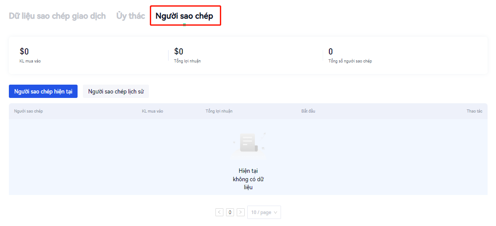This screenshot has height=226, width=496.
Task: Show Người sao chép hiện tại list
Action: pyautogui.click(x=43, y=92)
